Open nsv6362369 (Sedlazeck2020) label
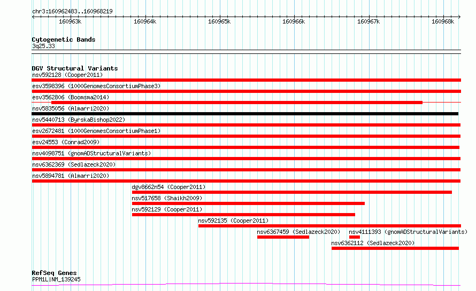 (x=74, y=164)
